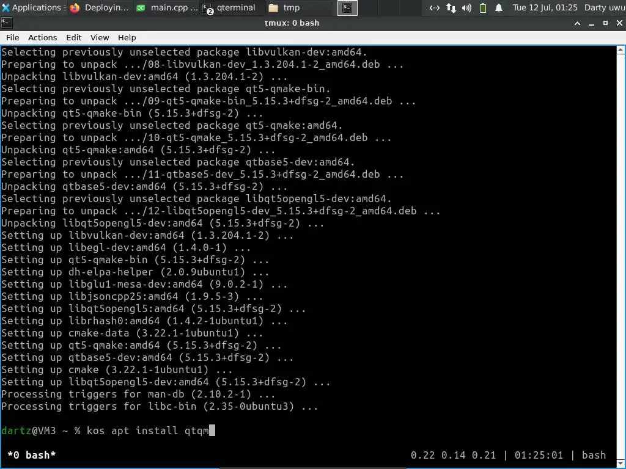626x469 pixels.
Task: Shade the window with the up arrow button
Action: [577, 23]
